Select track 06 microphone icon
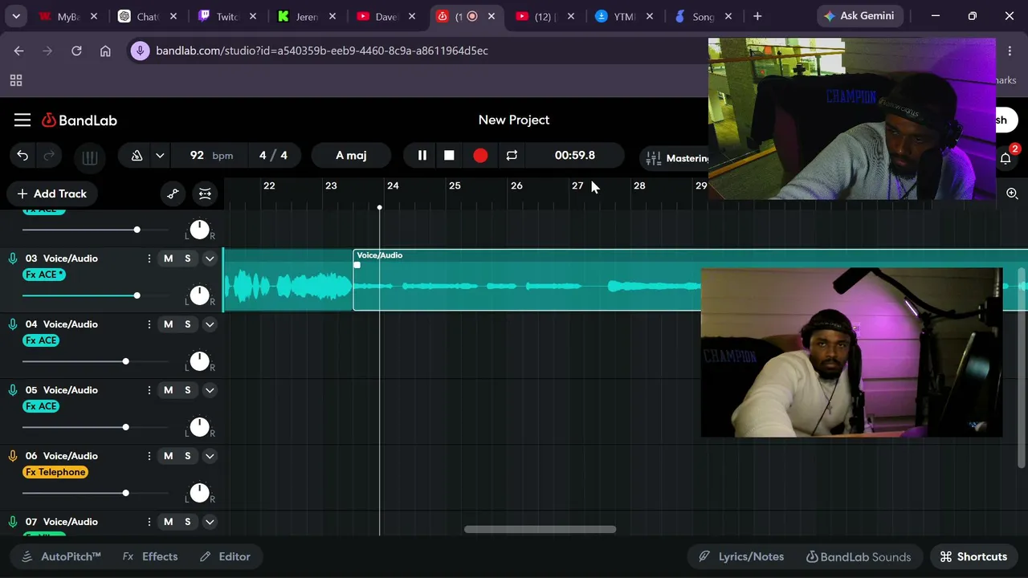This screenshot has width=1028, height=578. [x=13, y=456]
